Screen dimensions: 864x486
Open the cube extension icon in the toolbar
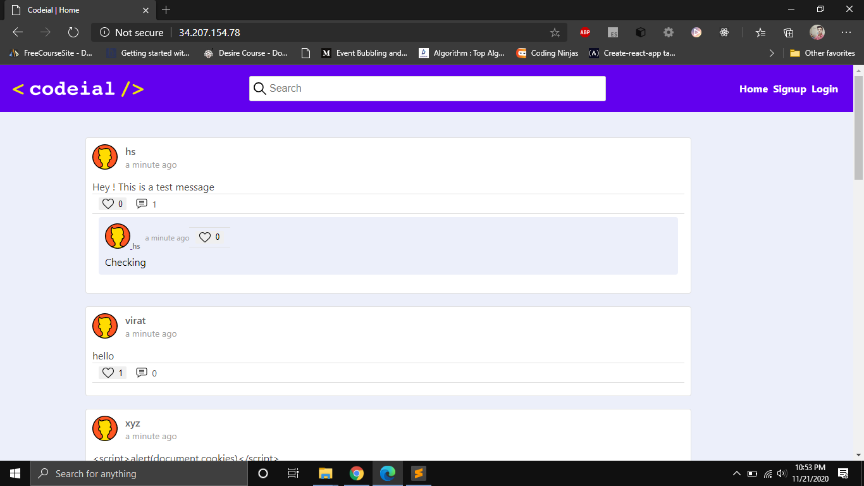[641, 32]
